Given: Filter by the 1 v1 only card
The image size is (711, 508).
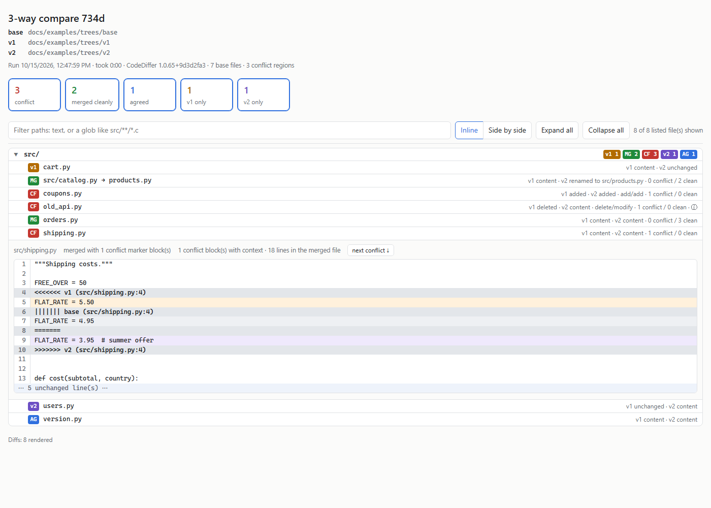Looking at the screenshot, I should [207, 94].
